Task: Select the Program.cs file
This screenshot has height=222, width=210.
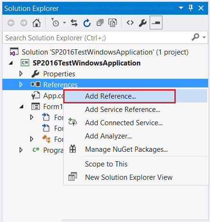Action: [53, 150]
